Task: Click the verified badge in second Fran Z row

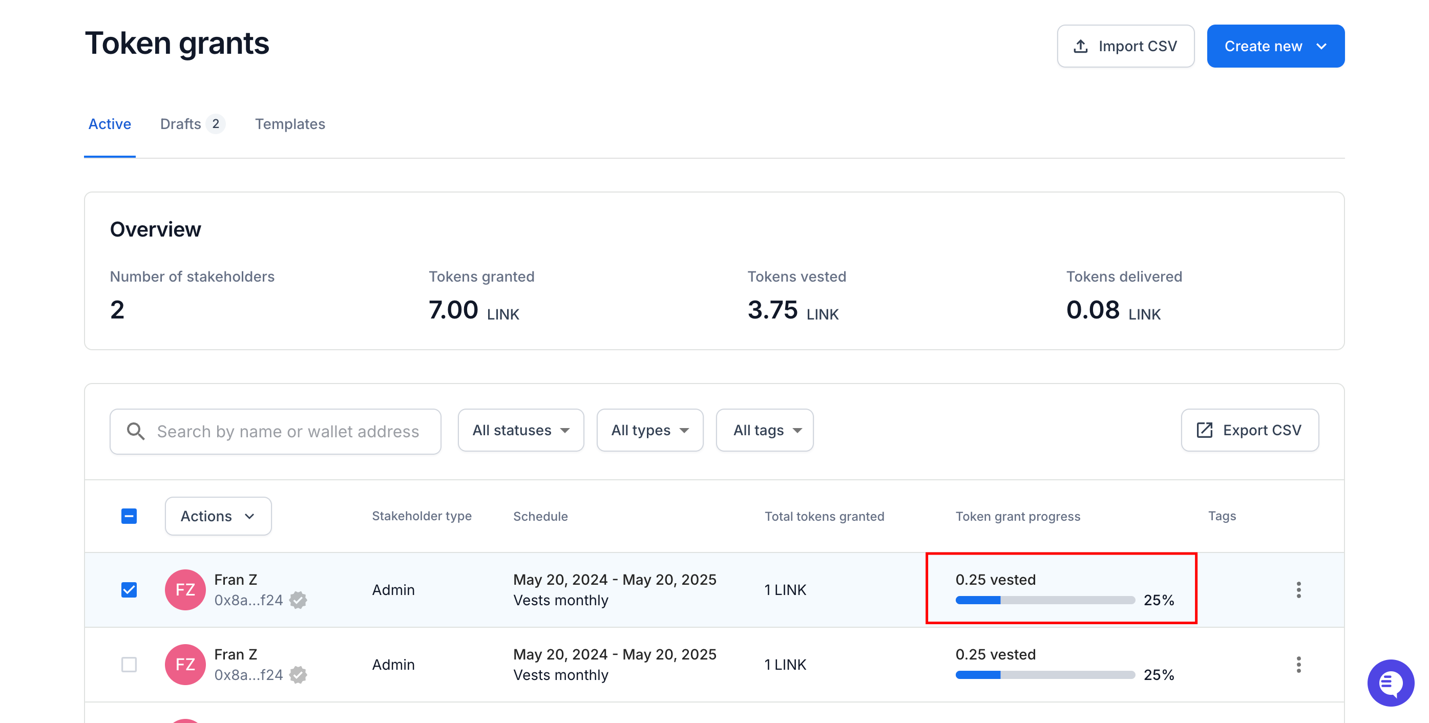Action: click(299, 675)
